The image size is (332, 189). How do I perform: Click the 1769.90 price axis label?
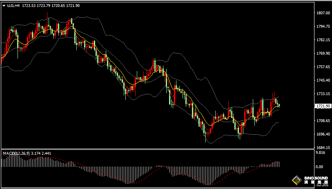click(x=323, y=53)
